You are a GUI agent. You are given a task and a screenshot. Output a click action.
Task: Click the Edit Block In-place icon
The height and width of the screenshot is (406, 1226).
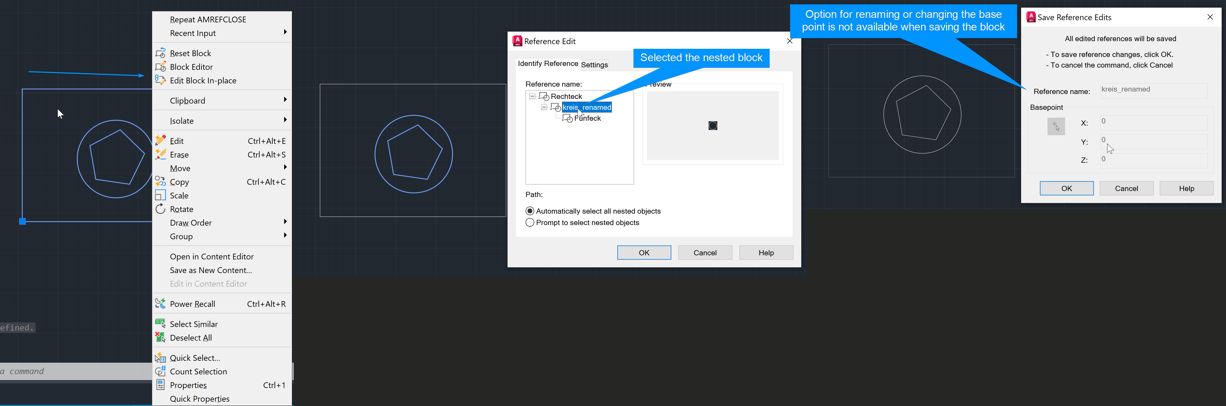click(x=160, y=80)
